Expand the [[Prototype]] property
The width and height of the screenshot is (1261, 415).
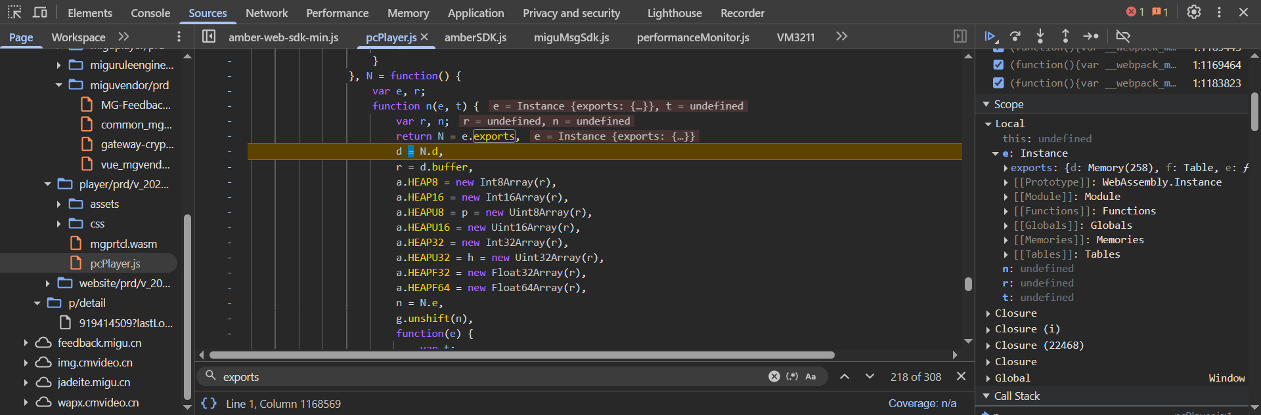(x=1006, y=182)
